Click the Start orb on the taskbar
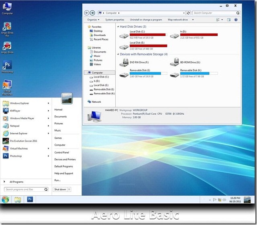The image size is (257, 225). click(5, 199)
